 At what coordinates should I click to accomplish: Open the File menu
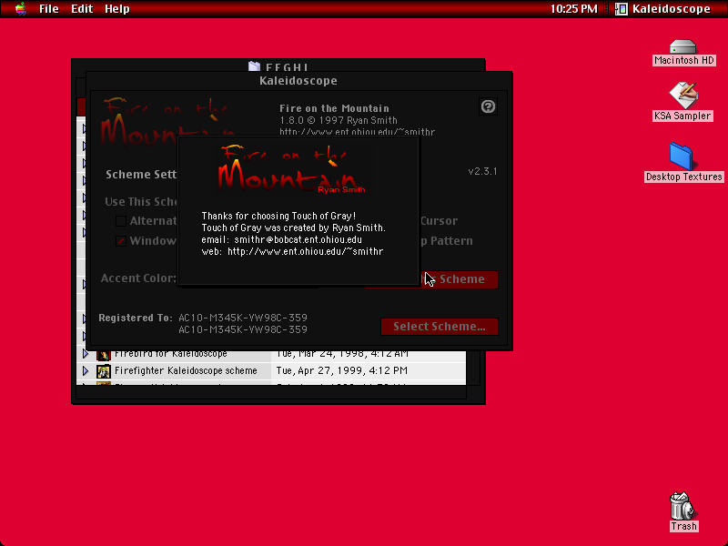tap(49, 9)
